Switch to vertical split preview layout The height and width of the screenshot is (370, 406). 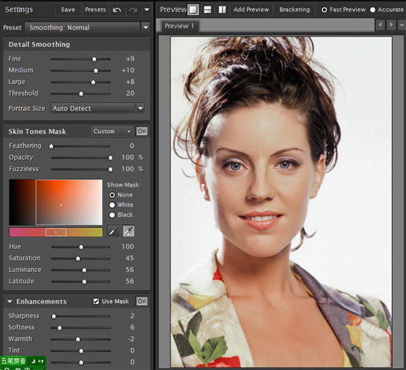pos(222,9)
